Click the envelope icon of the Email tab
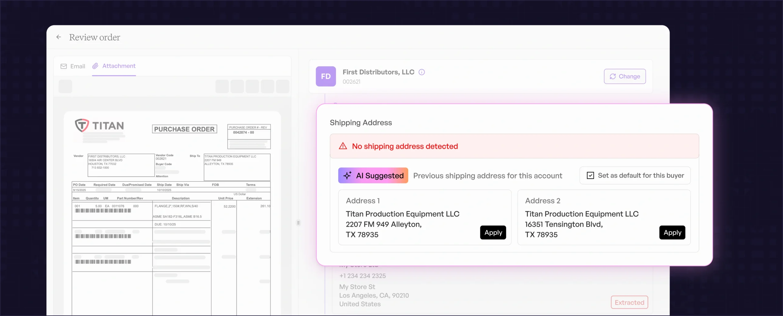 (64, 66)
